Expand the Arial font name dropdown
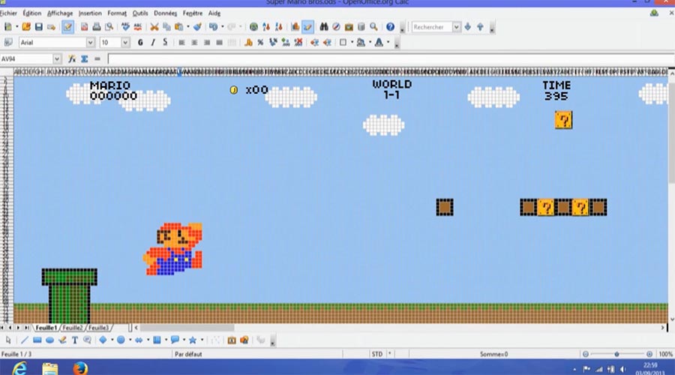This screenshot has height=375, width=675. pyautogui.click(x=90, y=43)
